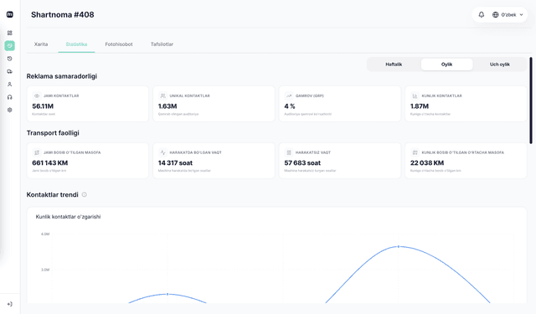Screen dimensions: 536x314
Task: Click the 4 % coverage value
Action: point(290,106)
